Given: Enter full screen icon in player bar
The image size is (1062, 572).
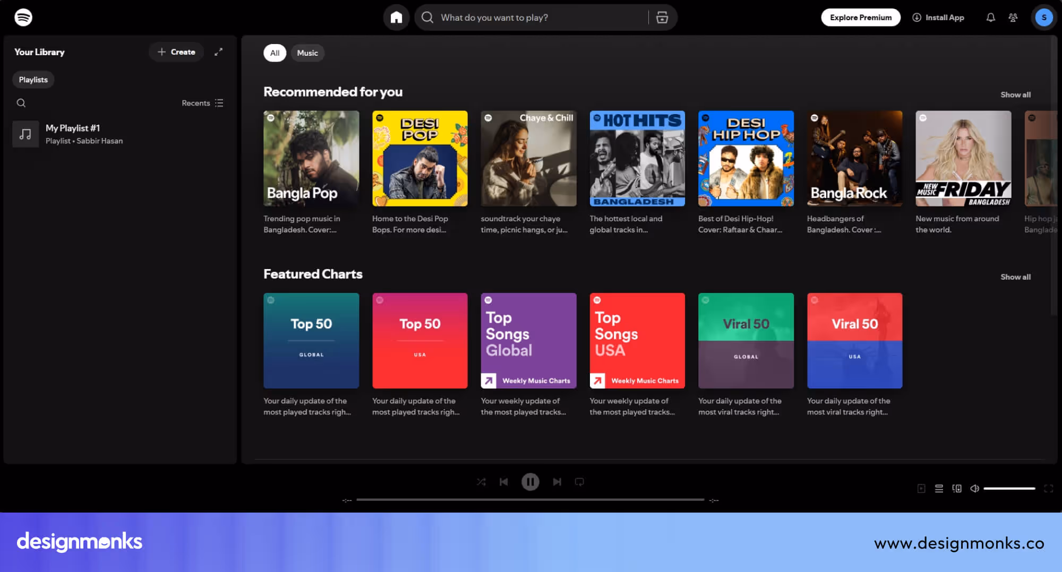Looking at the screenshot, I should [1048, 489].
